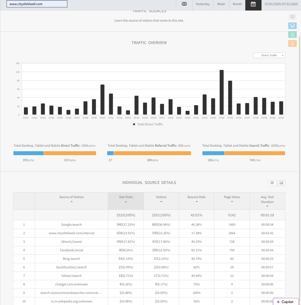Filter by mobile phone device icon
Image resolution: width=301 pixels, height=305 pixels.
(x=292, y=43)
